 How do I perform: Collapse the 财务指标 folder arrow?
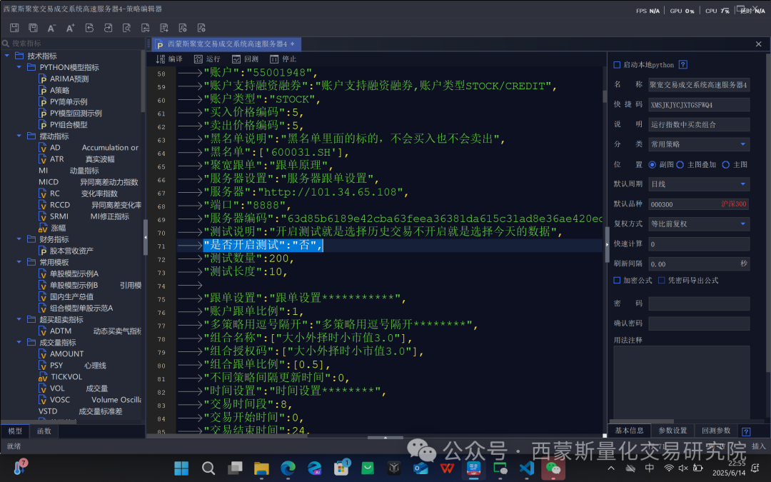point(19,239)
